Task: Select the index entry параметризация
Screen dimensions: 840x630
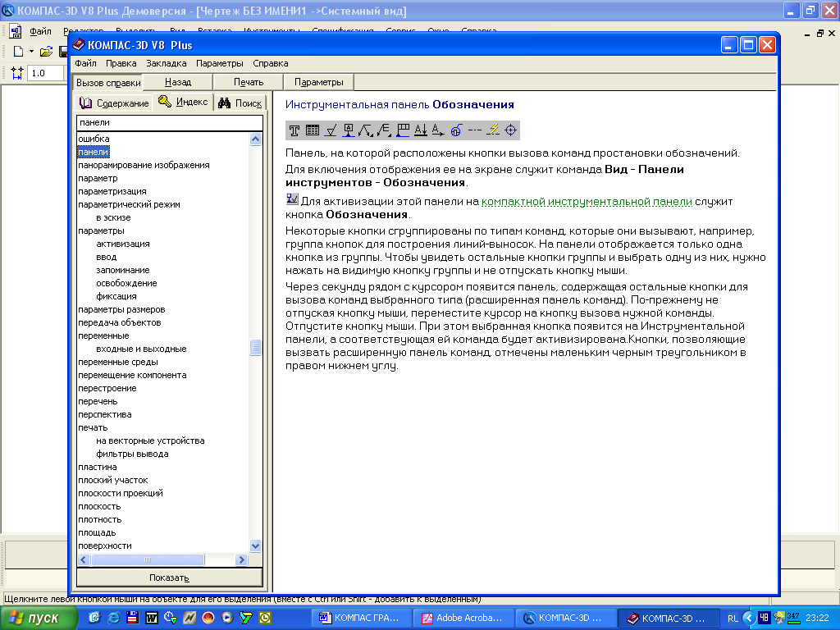Action: pyautogui.click(x=112, y=191)
